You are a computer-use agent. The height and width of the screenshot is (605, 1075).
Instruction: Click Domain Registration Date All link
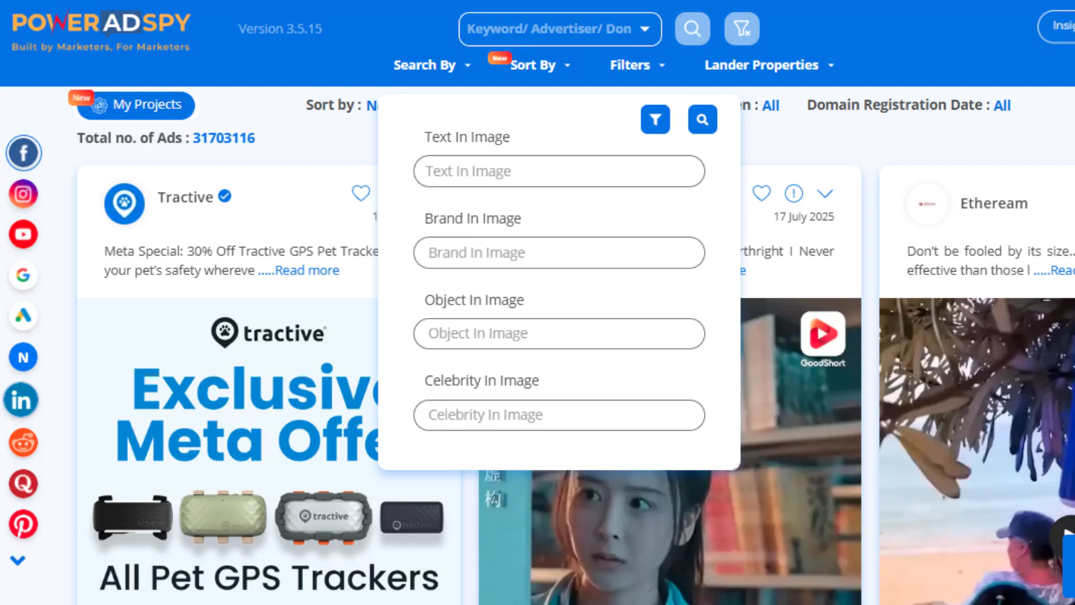pos(1002,106)
